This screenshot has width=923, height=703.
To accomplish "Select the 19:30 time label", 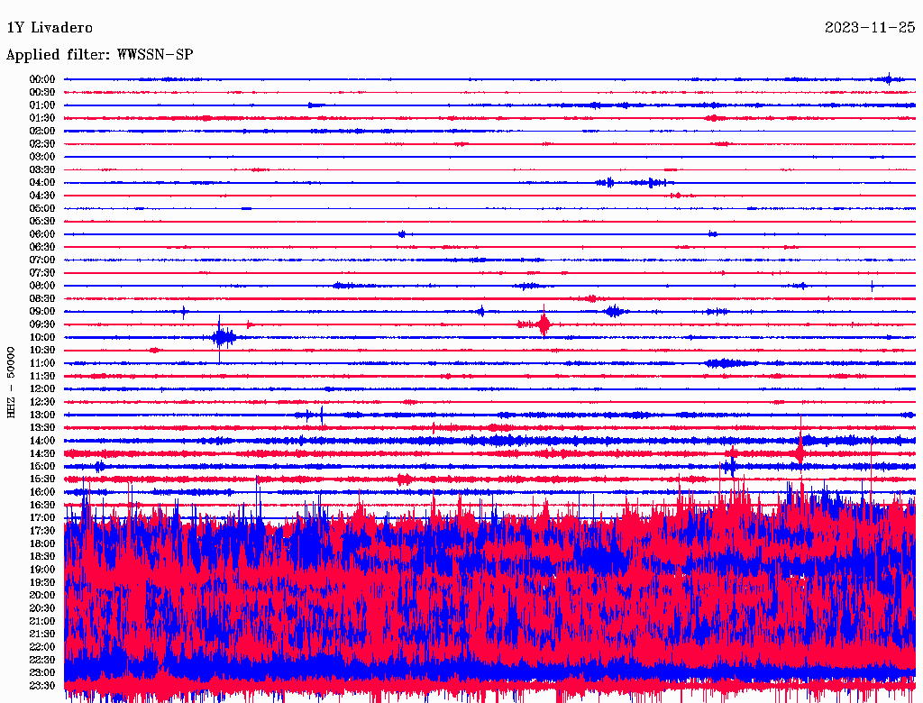I will pos(41,582).
